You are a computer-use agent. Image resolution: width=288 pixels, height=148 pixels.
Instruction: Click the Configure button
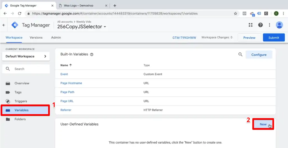point(259,55)
